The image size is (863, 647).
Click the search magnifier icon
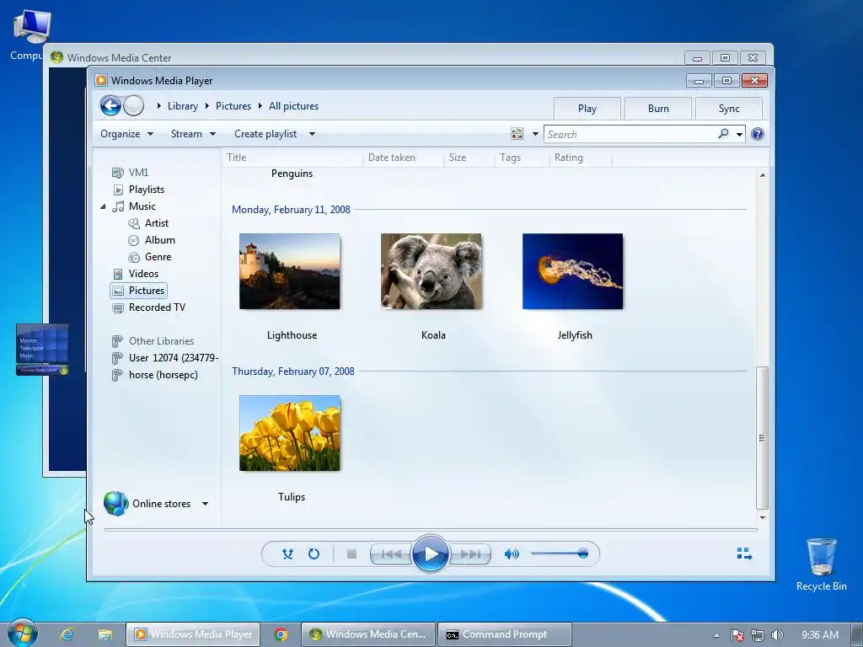click(723, 134)
